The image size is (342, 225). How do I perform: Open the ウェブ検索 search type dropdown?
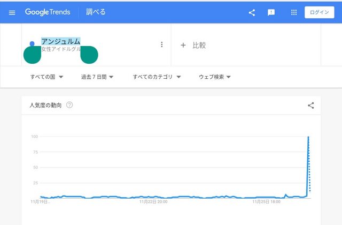coord(215,77)
